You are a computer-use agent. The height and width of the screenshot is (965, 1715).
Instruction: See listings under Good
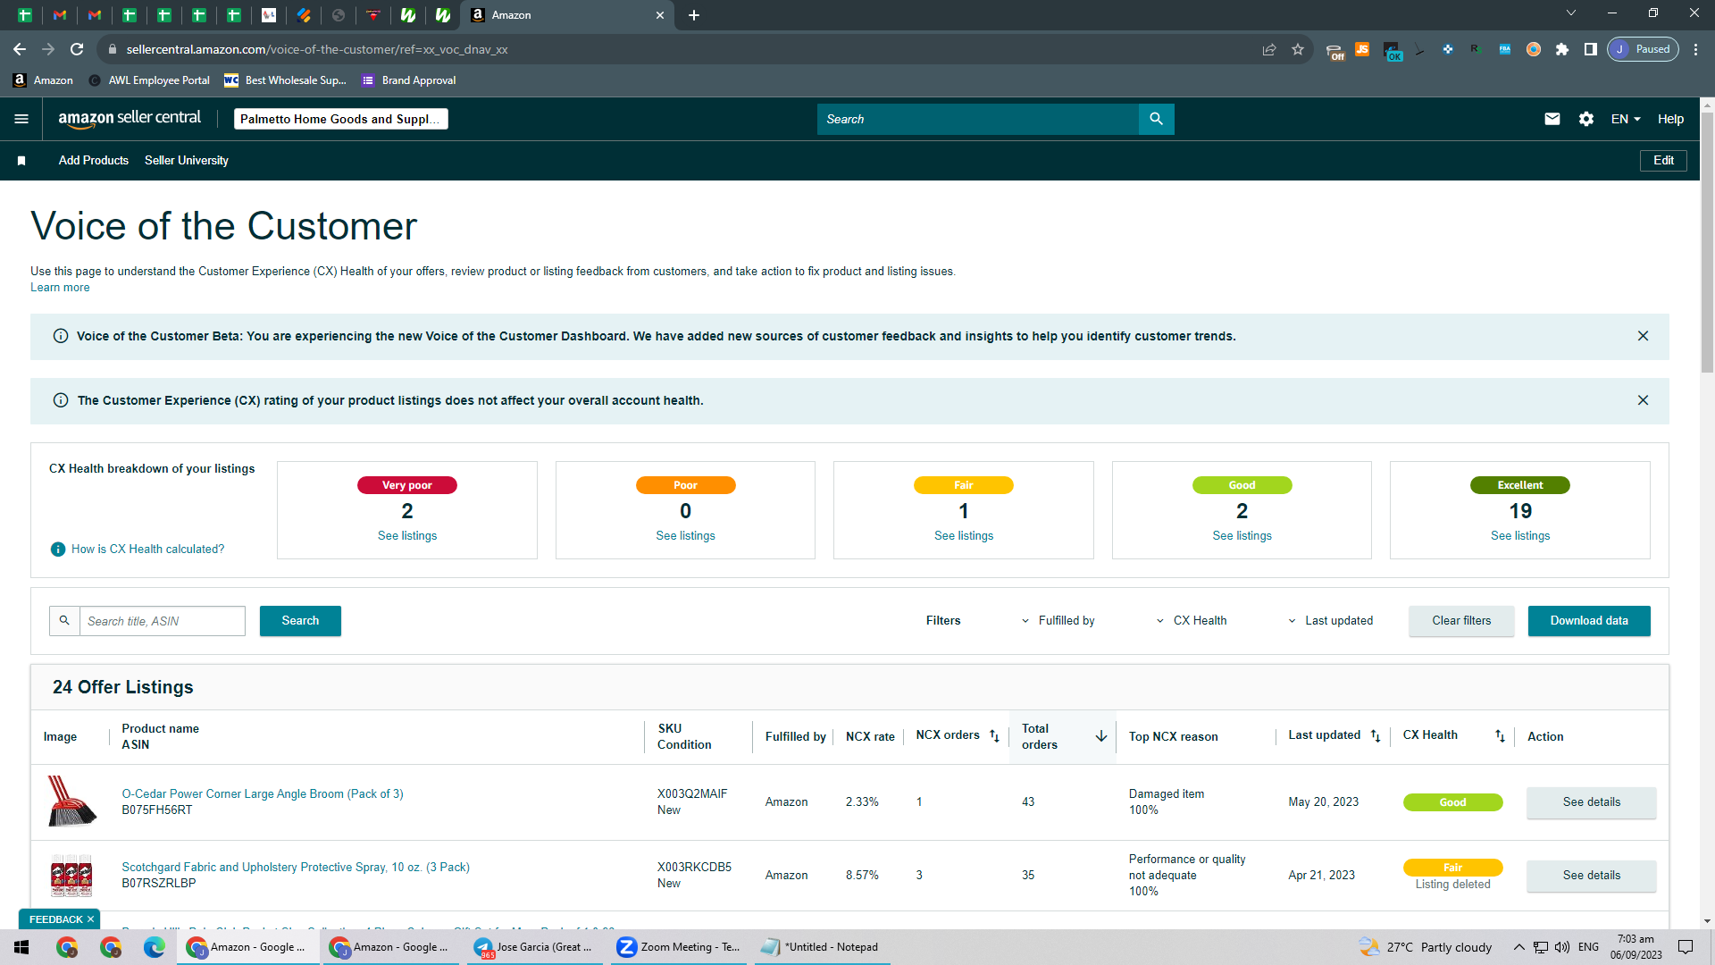1242,536
